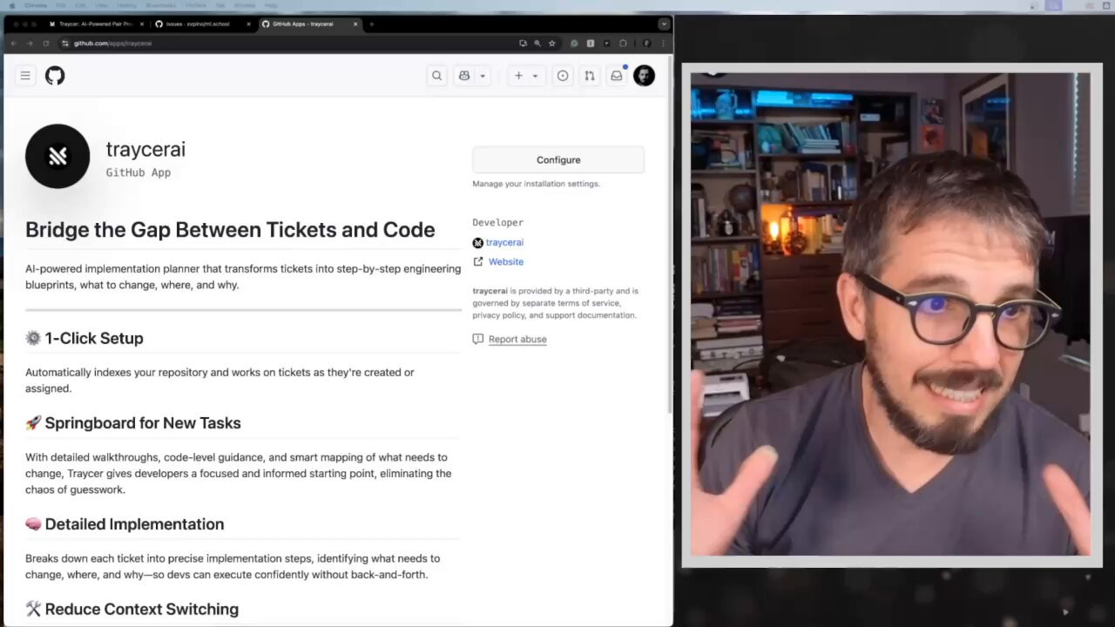This screenshot has width=1115, height=627.
Task: Open GitHub Copilot chat
Action: pyautogui.click(x=464, y=76)
